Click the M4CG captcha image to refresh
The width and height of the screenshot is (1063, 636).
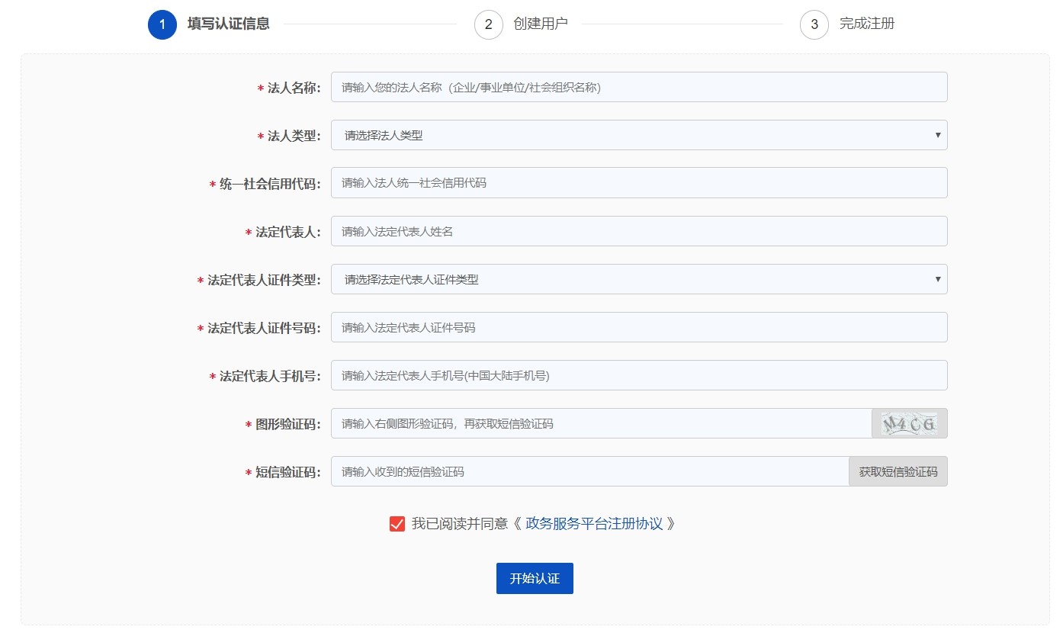[909, 423]
